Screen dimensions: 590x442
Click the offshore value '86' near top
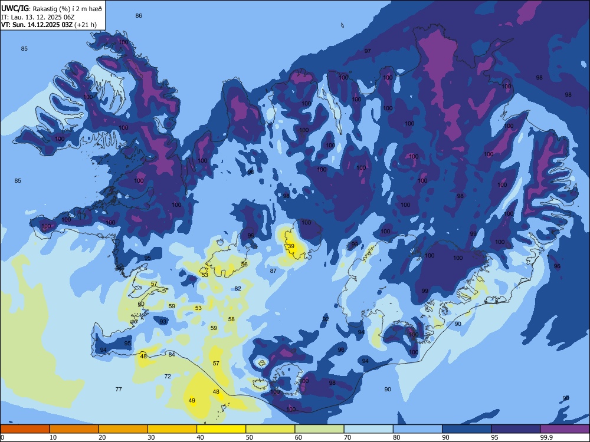pyautogui.click(x=139, y=15)
